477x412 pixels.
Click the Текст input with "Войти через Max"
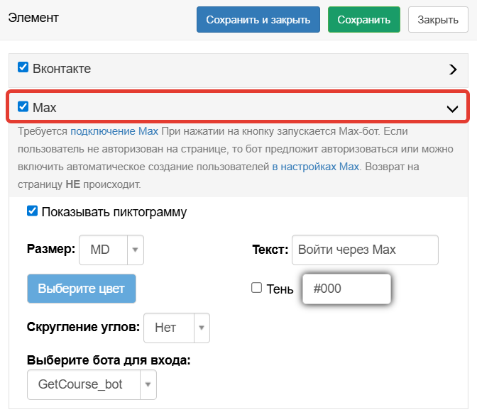365,250
